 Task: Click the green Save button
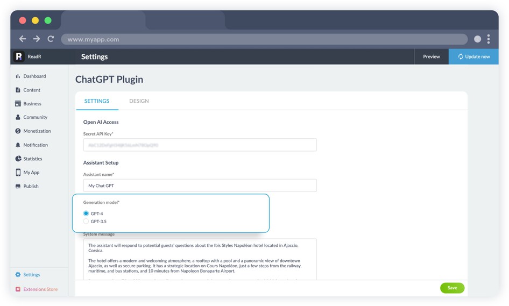[452, 288]
